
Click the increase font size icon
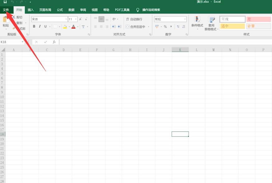point(80,19)
